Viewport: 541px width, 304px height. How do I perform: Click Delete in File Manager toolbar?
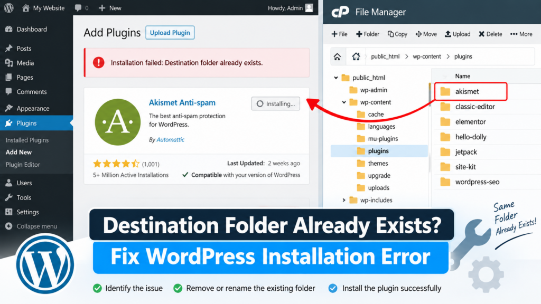[490, 34]
